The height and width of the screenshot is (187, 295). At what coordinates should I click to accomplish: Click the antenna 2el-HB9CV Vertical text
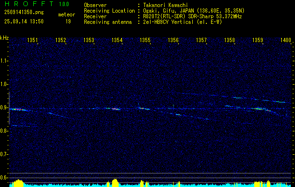pyautogui.click(x=182, y=22)
